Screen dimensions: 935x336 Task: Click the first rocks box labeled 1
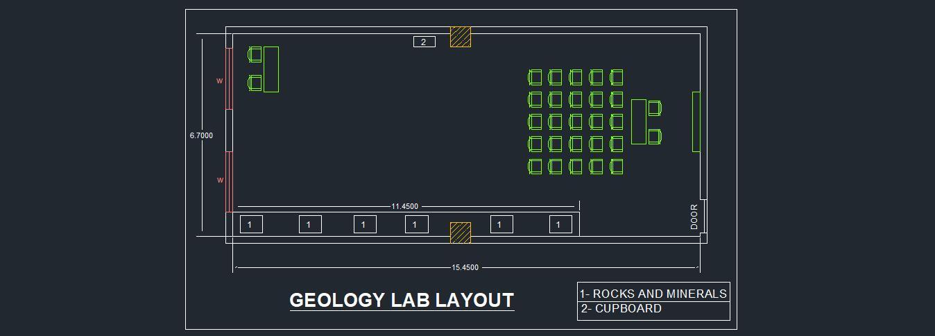(x=250, y=224)
